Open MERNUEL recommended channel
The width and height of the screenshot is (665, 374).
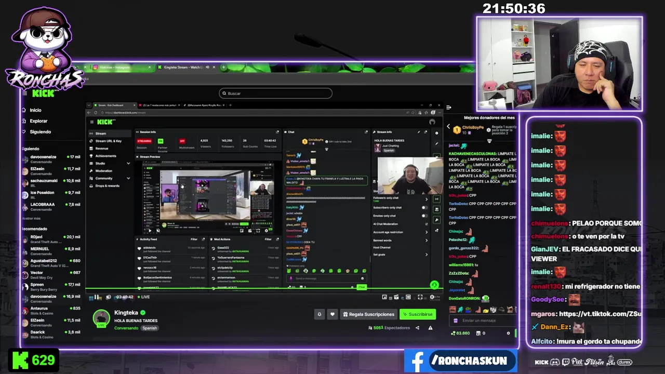[x=51, y=251]
